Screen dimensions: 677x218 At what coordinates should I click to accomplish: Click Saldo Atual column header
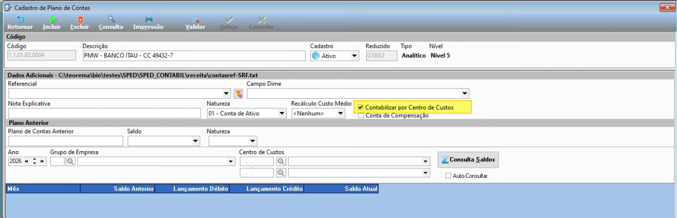[341, 189]
